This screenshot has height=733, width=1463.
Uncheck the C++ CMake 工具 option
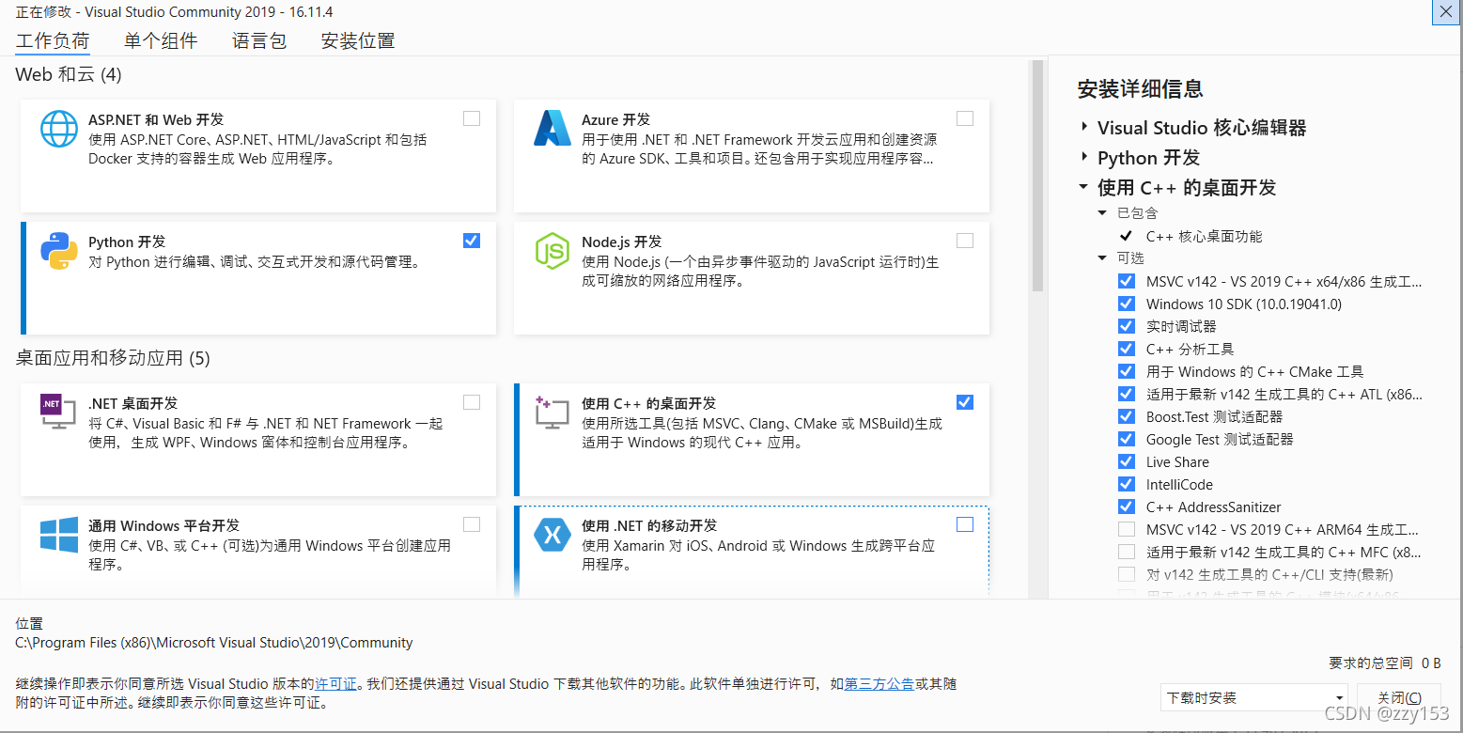(x=1127, y=371)
